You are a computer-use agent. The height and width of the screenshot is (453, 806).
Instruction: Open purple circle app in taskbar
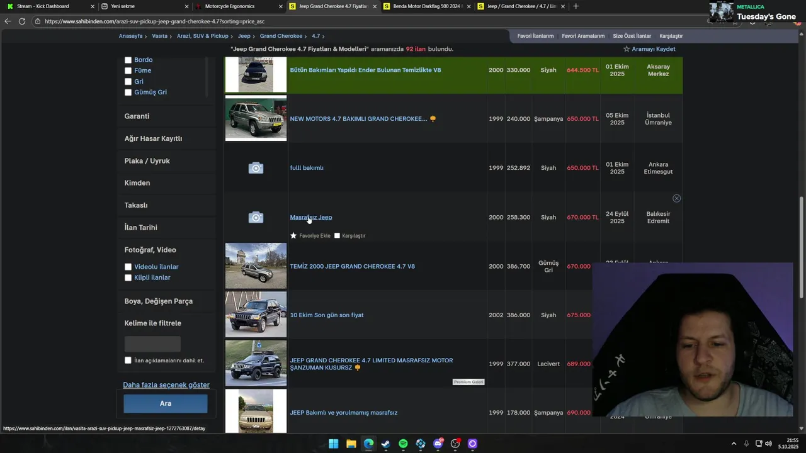[x=473, y=444]
